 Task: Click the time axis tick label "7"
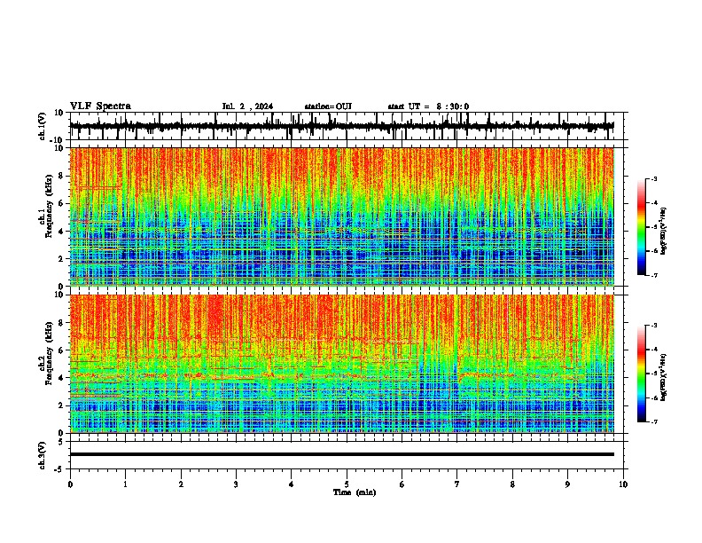click(x=457, y=484)
